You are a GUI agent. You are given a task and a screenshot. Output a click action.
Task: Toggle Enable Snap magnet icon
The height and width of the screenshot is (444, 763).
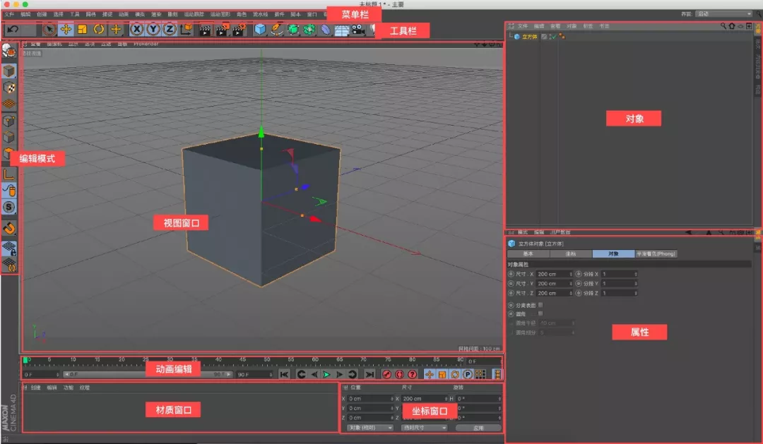coord(8,227)
